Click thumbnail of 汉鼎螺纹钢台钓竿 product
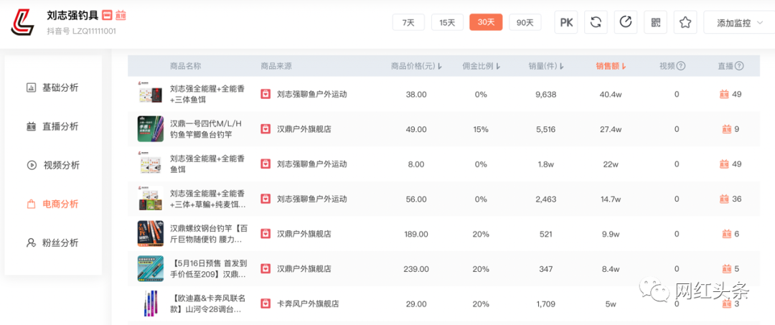The width and height of the screenshot is (775, 325). tap(151, 234)
